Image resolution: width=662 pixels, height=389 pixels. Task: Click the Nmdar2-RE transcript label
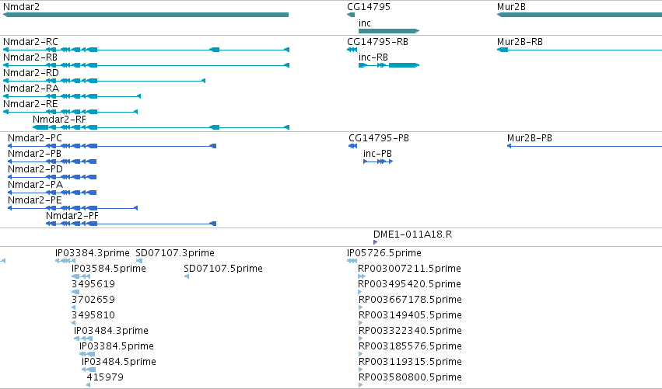pyautogui.click(x=30, y=104)
